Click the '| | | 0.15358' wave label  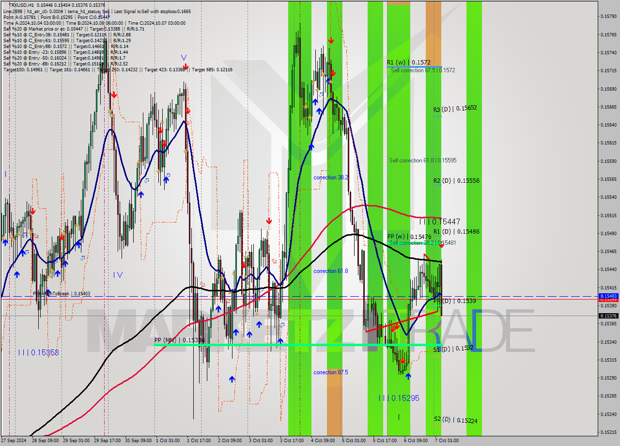[x=39, y=352]
